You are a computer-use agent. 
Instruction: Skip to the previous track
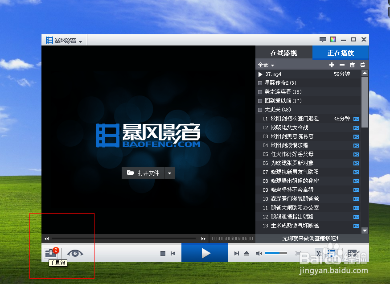point(173,253)
